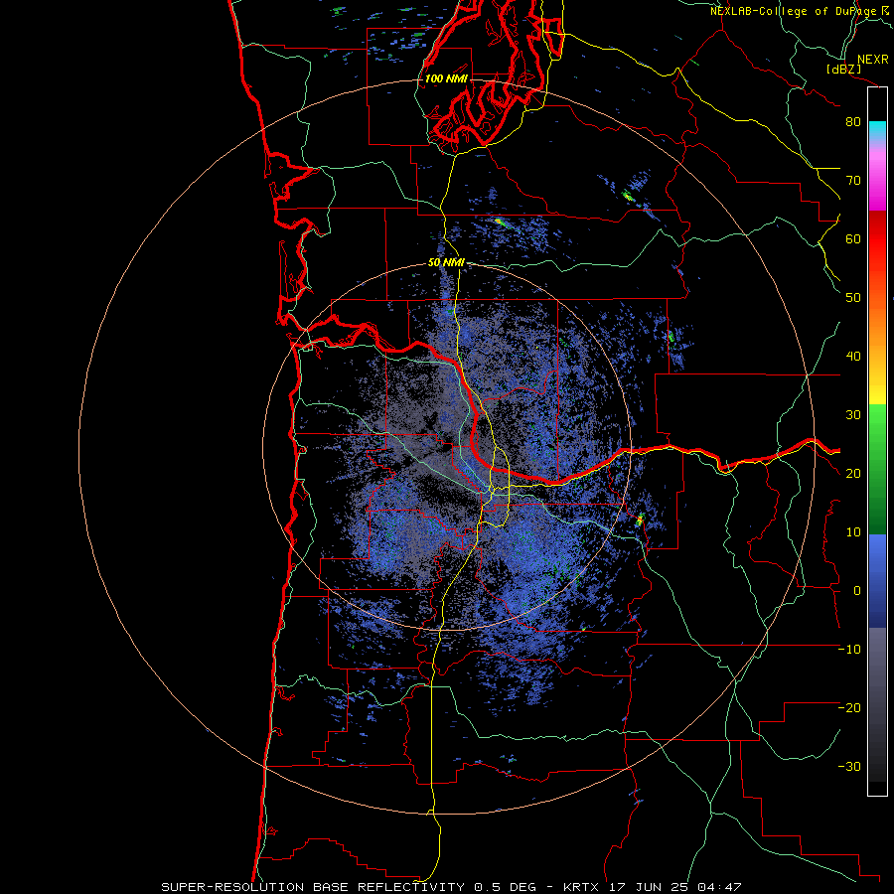Image resolution: width=894 pixels, height=894 pixels.
Task: Click the 10 dBZ scale label
Action: point(853,532)
